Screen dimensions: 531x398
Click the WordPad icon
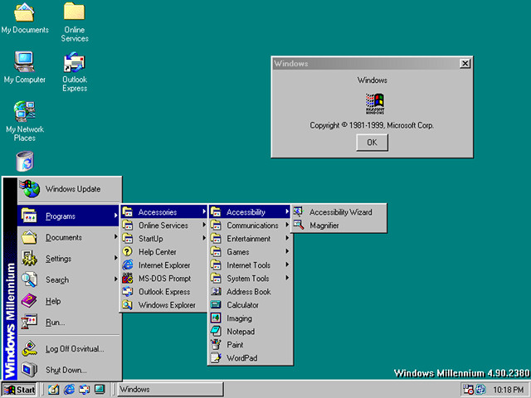click(216, 357)
